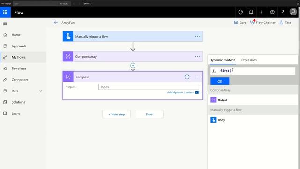Click the ComposeArray step header
Image resolution: width=300 pixels, height=169 pixels.
tap(133, 56)
